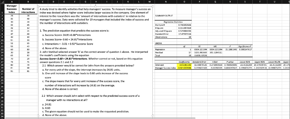The height and width of the screenshot is (119, 290).
Task: Click the 'df' column heading
Action: (x=184, y=47)
